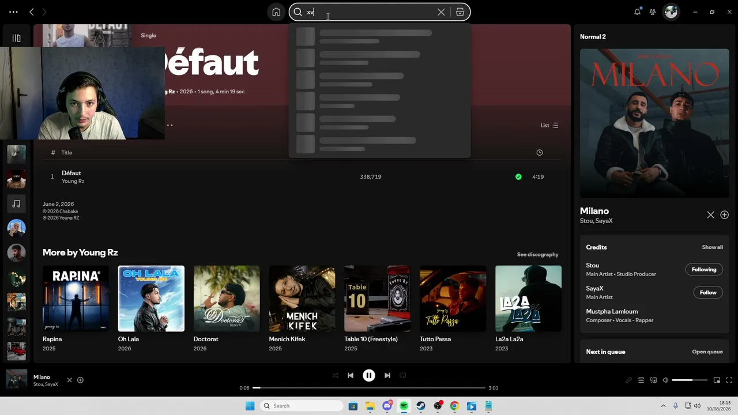
Task: Switch the List view option
Action: point(549,125)
